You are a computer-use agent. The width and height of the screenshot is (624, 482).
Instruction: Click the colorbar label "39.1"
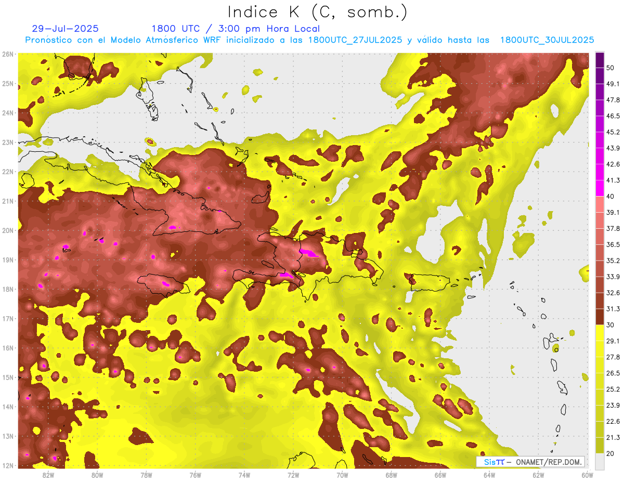click(x=613, y=213)
